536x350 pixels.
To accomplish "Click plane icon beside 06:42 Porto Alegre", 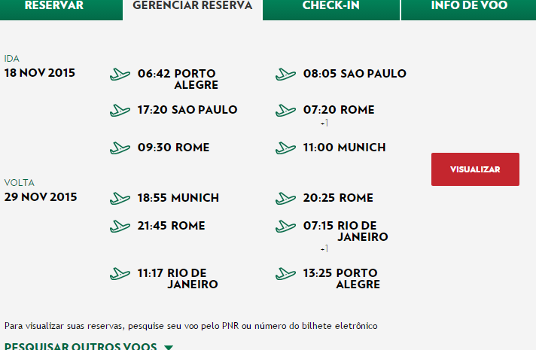I will (x=120, y=75).
